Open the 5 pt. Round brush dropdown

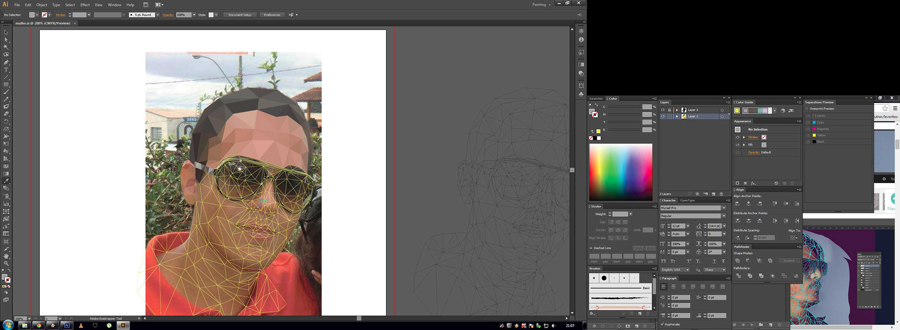pos(157,15)
